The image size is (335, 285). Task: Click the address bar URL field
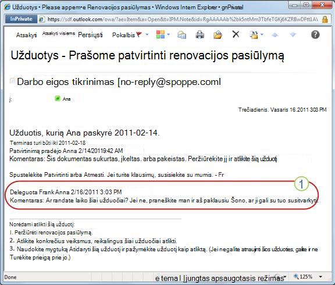(183, 19)
